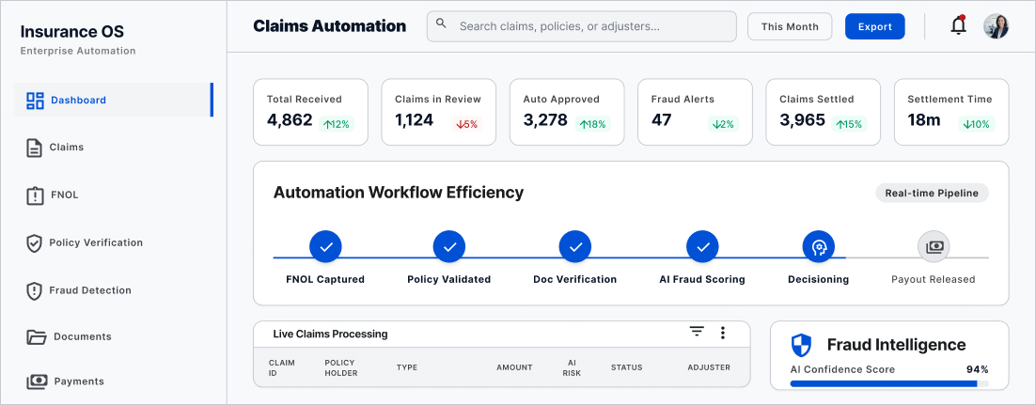Viewport: 1036px width, 405px height.
Task: Click the FNOL Captured checkmark step
Action: (325, 247)
